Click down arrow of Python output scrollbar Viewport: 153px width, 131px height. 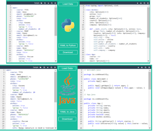click(148, 61)
